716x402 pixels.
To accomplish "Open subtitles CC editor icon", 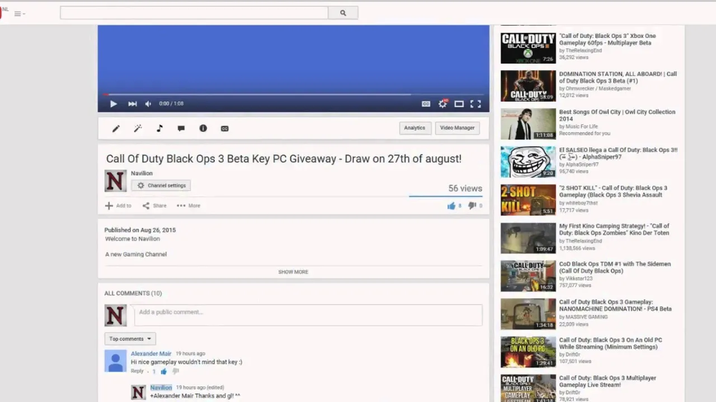I will tap(225, 128).
